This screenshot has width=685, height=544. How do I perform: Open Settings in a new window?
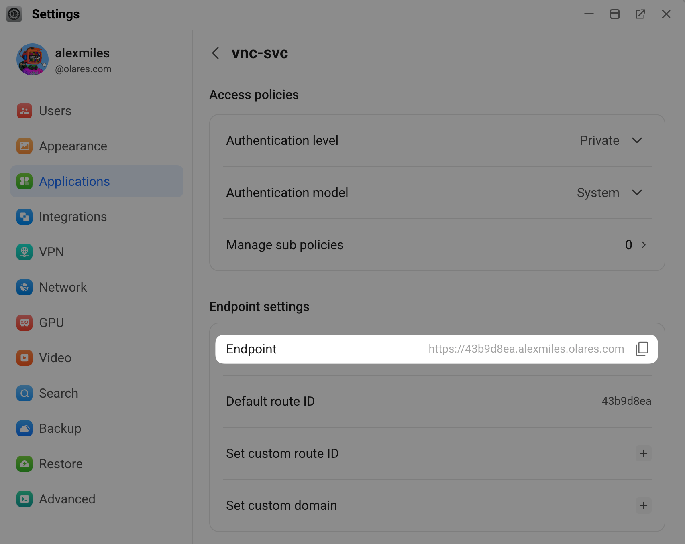pos(640,14)
